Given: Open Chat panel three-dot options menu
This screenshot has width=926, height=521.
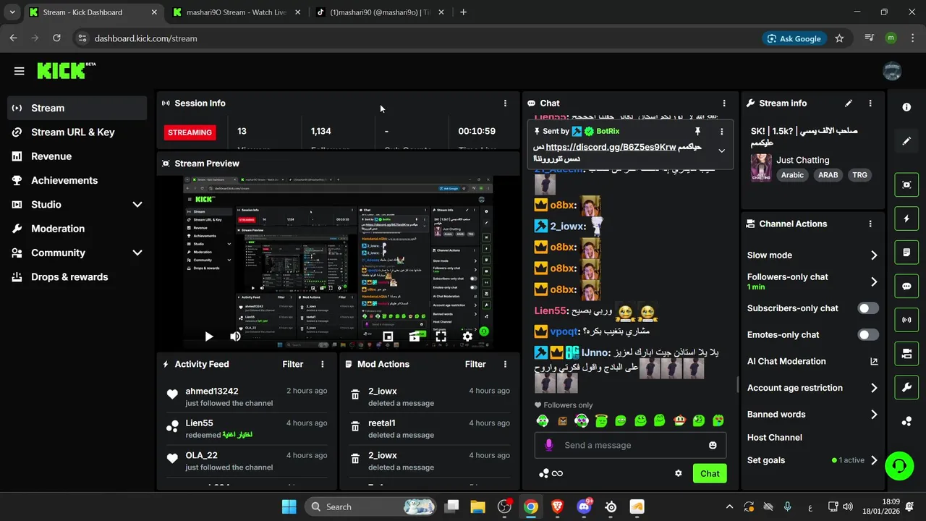Looking at the screenshot, I should tap(724, 103).
